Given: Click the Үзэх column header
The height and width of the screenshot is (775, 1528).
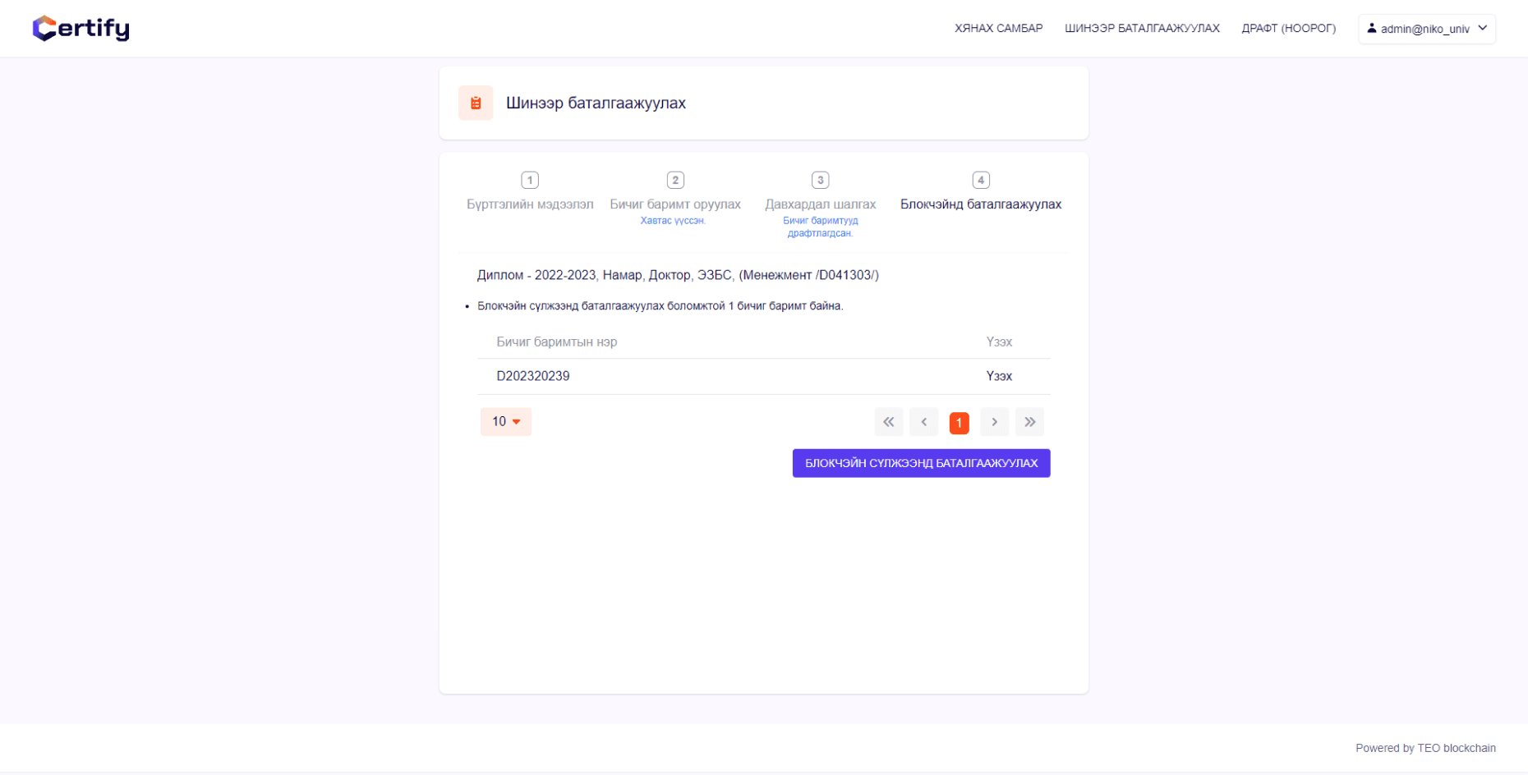Looking at the screenshot, I should 999,342.
